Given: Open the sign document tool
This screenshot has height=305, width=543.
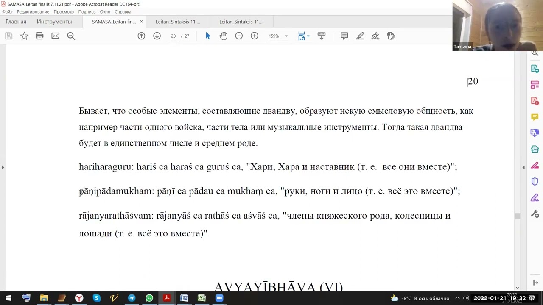Looking at the screenshot, I should click(375, 36).
